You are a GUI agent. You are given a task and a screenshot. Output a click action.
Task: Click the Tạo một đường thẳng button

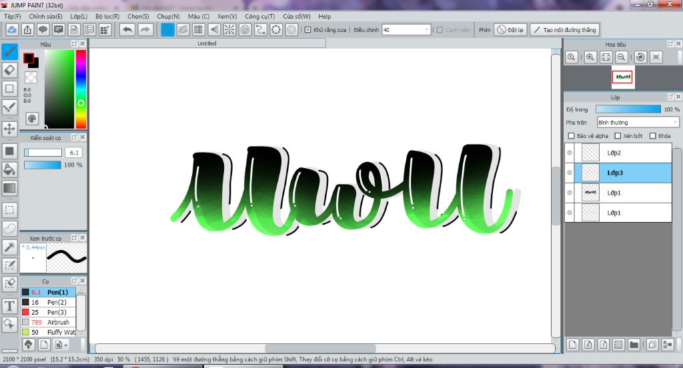565,29
